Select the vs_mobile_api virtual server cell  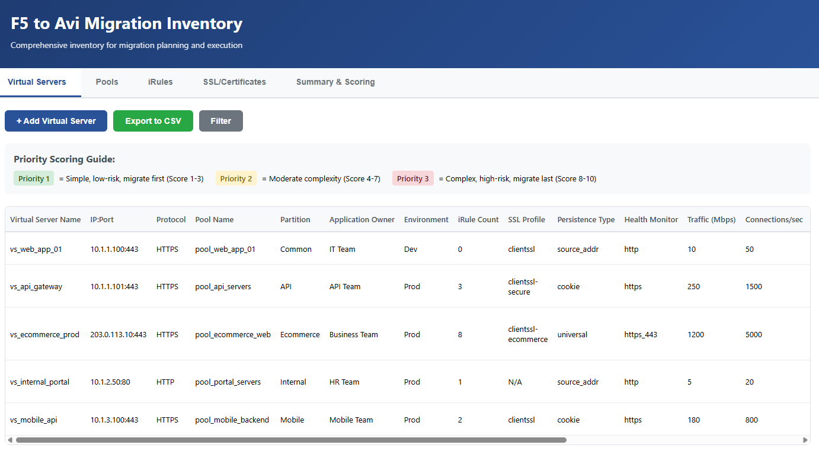(34, 420)
